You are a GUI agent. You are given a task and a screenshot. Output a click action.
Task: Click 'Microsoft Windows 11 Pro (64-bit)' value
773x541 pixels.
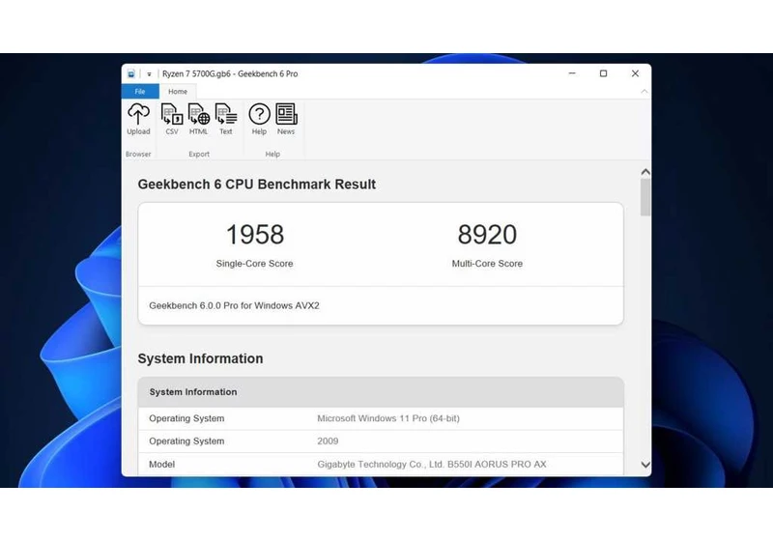point(388,418)
